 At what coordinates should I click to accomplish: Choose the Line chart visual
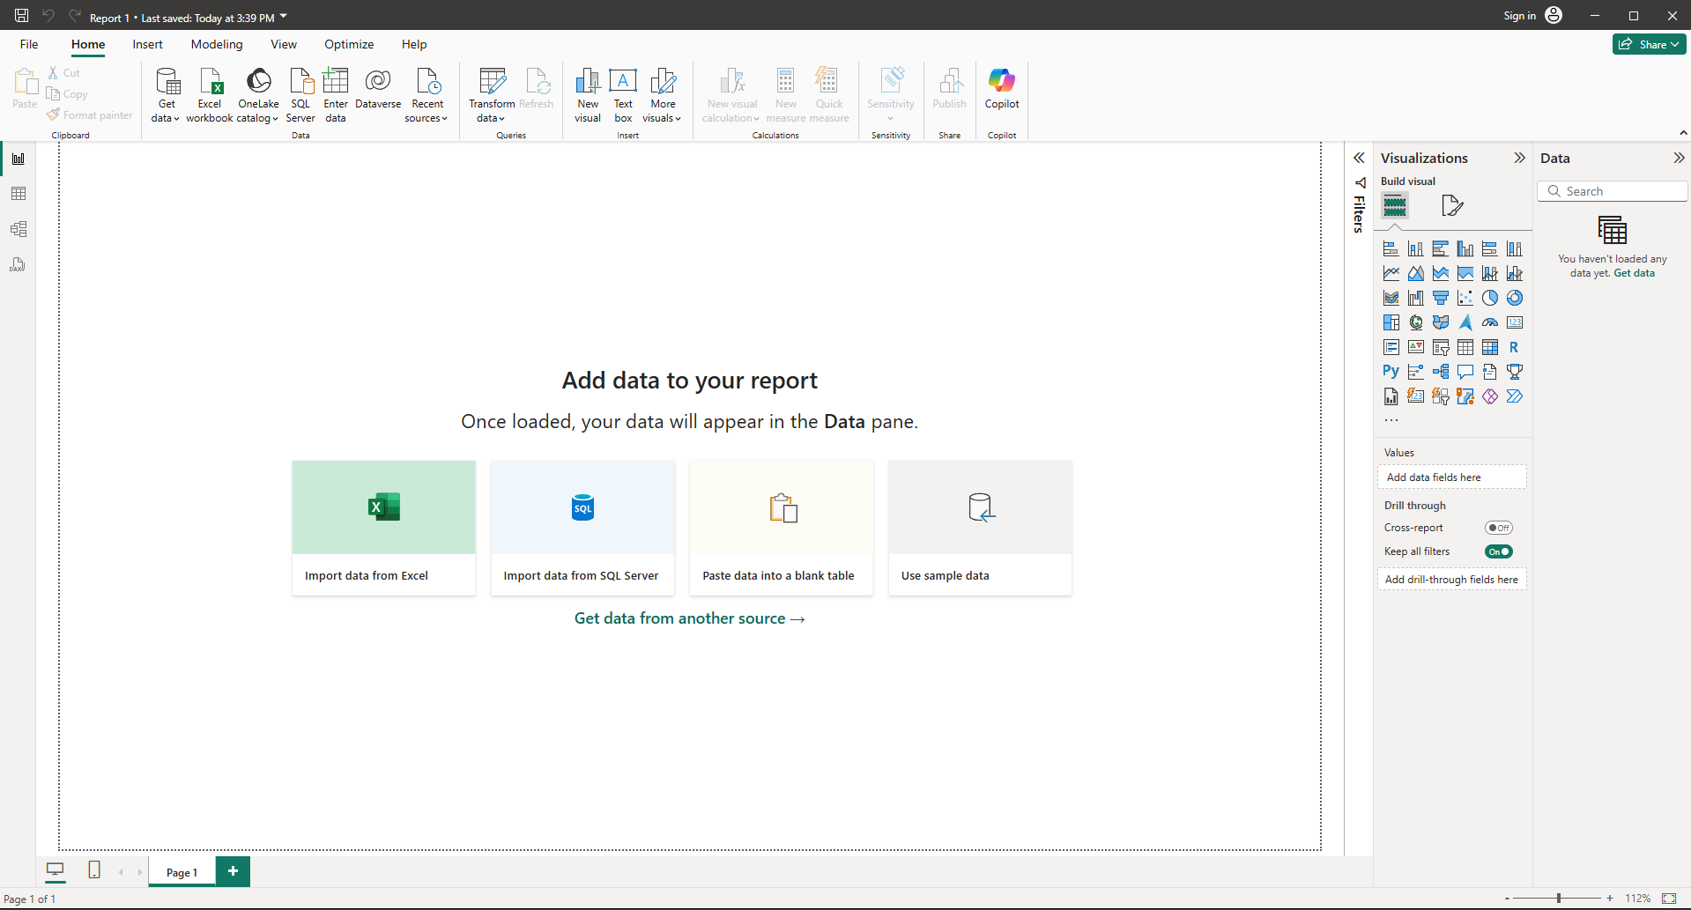coord(1391,273)
